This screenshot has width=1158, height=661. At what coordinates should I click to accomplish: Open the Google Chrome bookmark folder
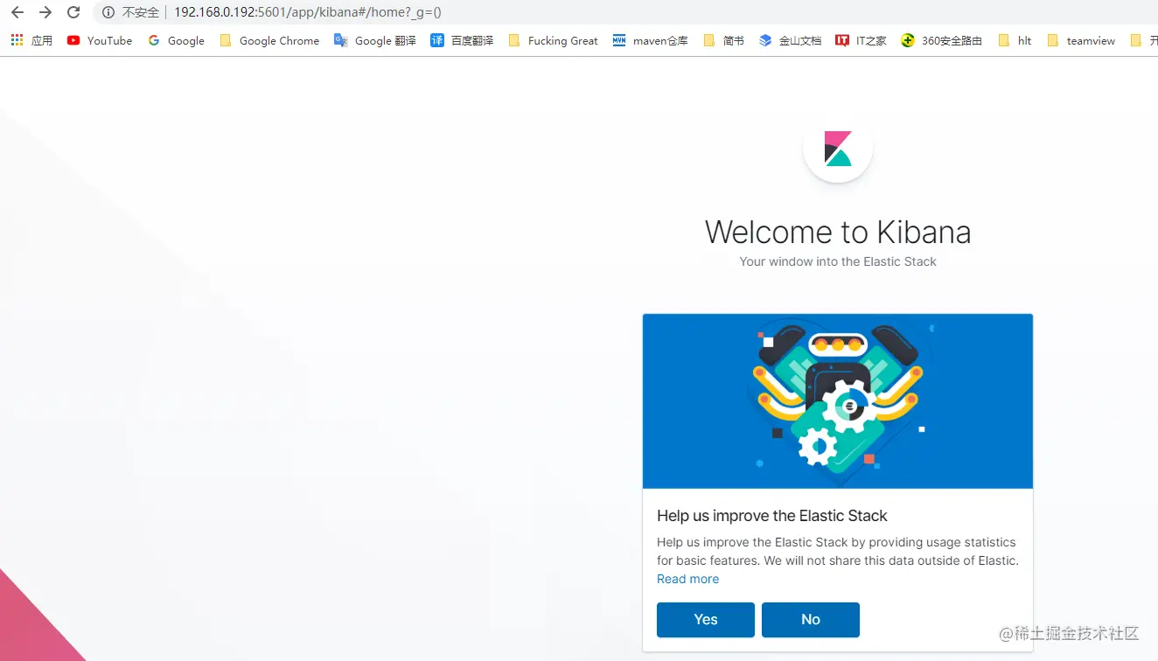[x=269, y=40]
